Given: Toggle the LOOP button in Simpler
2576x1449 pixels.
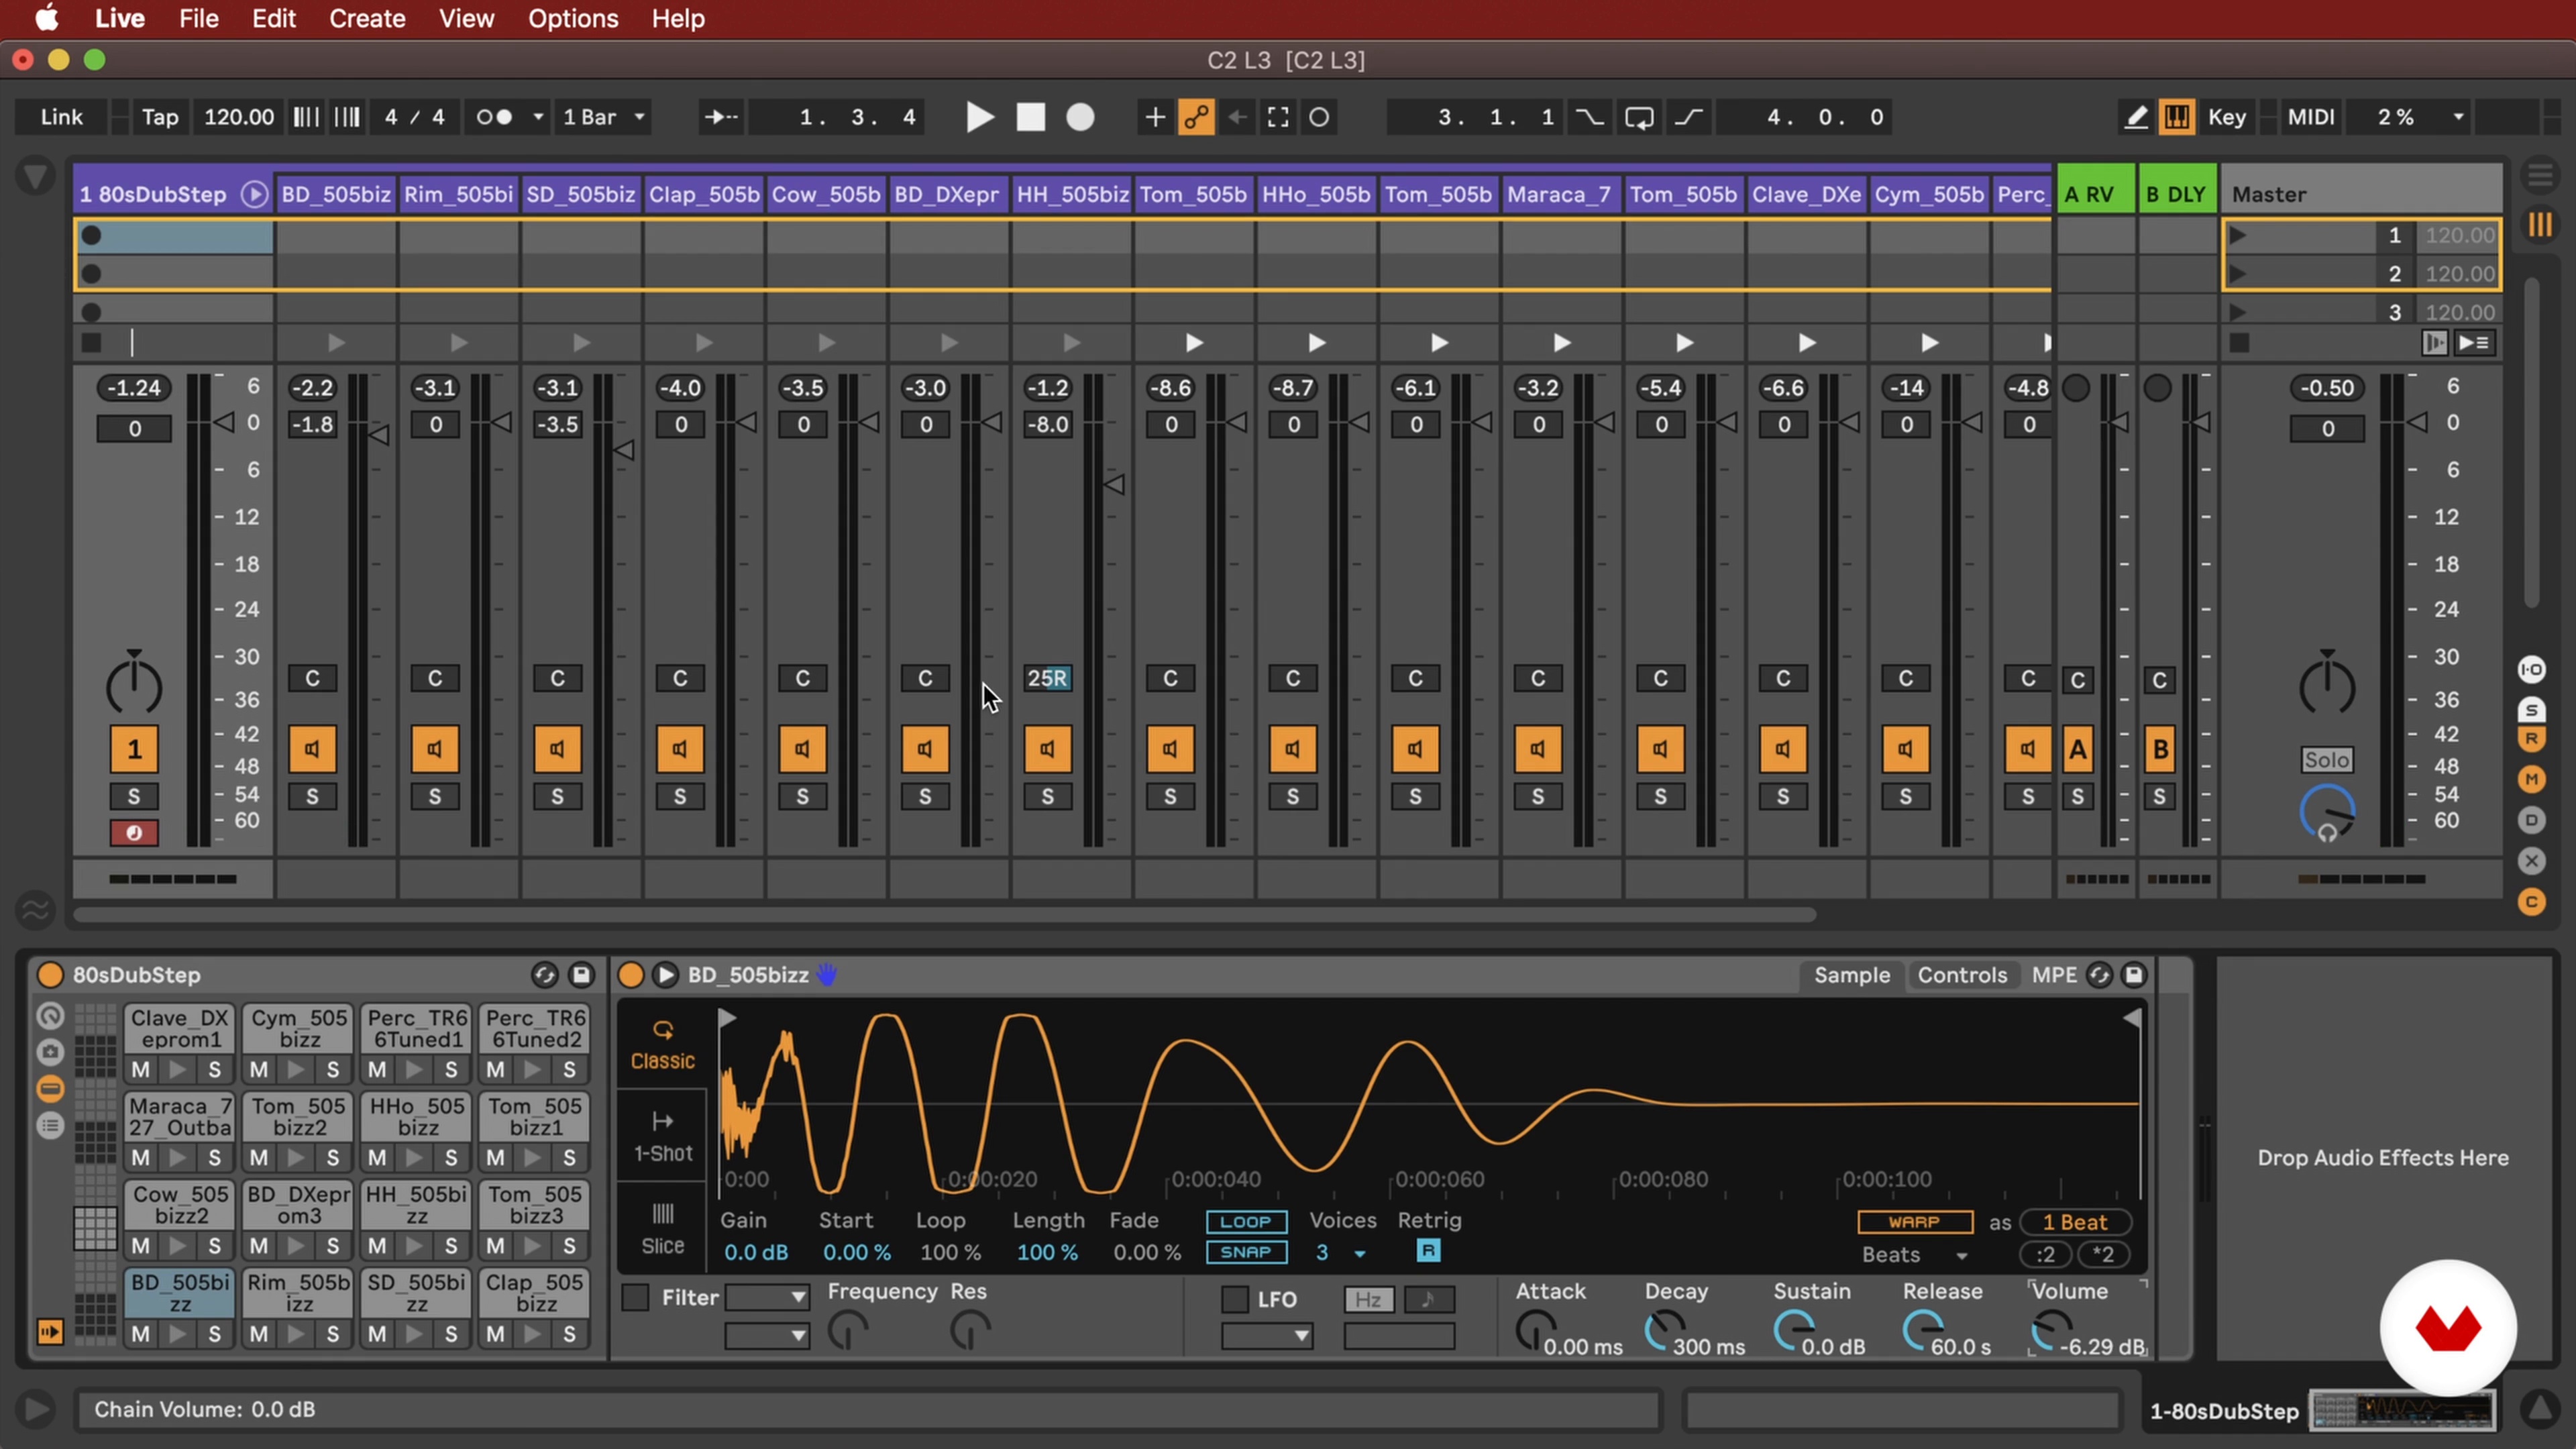Looking at the screenshot, I should click(1246, 1222).
